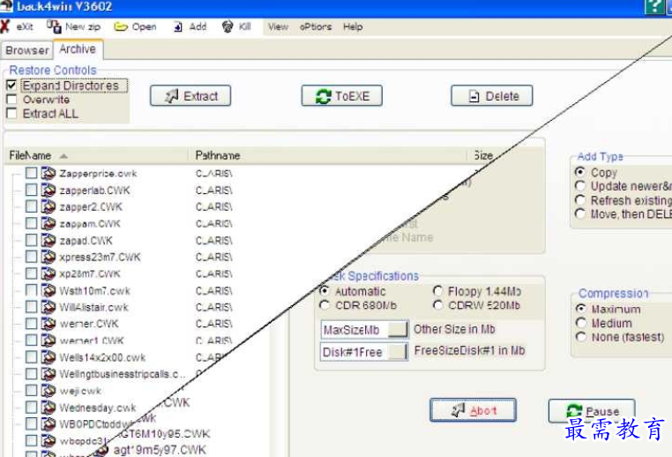Choose Medium compression
The width and height of the screenshot is (672, 457).
581,323
